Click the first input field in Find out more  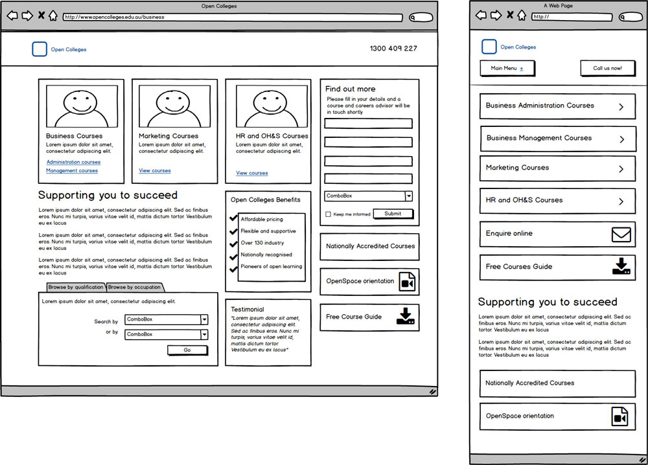click(368, 124)
